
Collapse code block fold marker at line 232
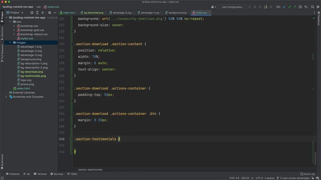tap(72, 88)
